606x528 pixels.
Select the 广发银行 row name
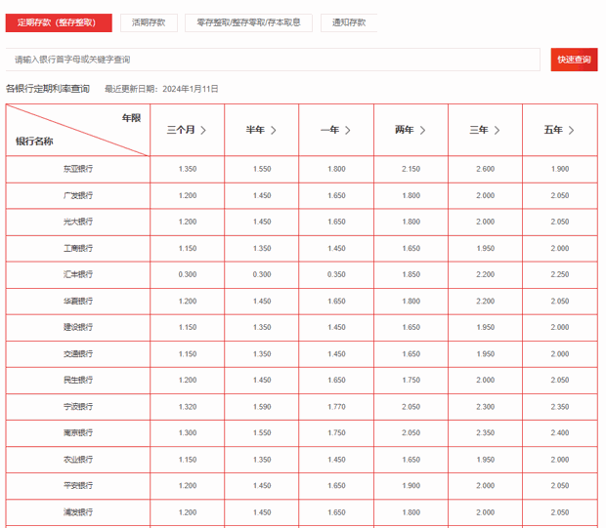[x=78, y=196]
